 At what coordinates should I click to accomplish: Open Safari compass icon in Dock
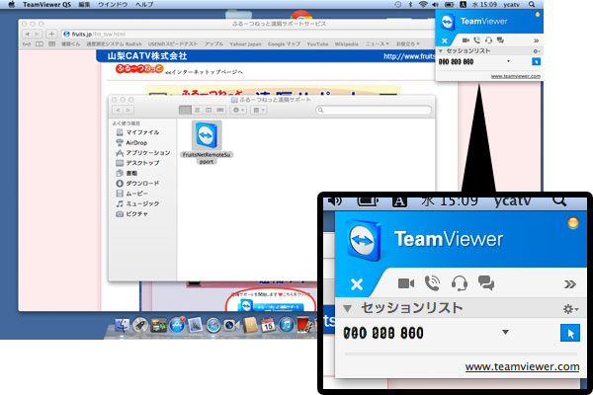pos(213,326)
